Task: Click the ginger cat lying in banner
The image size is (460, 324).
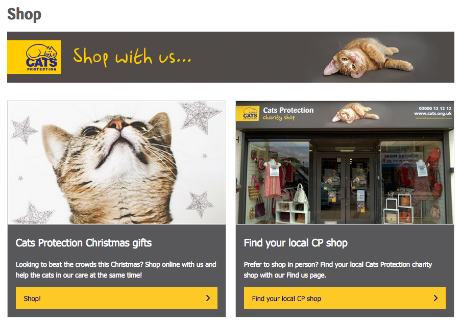Action: click(368, 57)
